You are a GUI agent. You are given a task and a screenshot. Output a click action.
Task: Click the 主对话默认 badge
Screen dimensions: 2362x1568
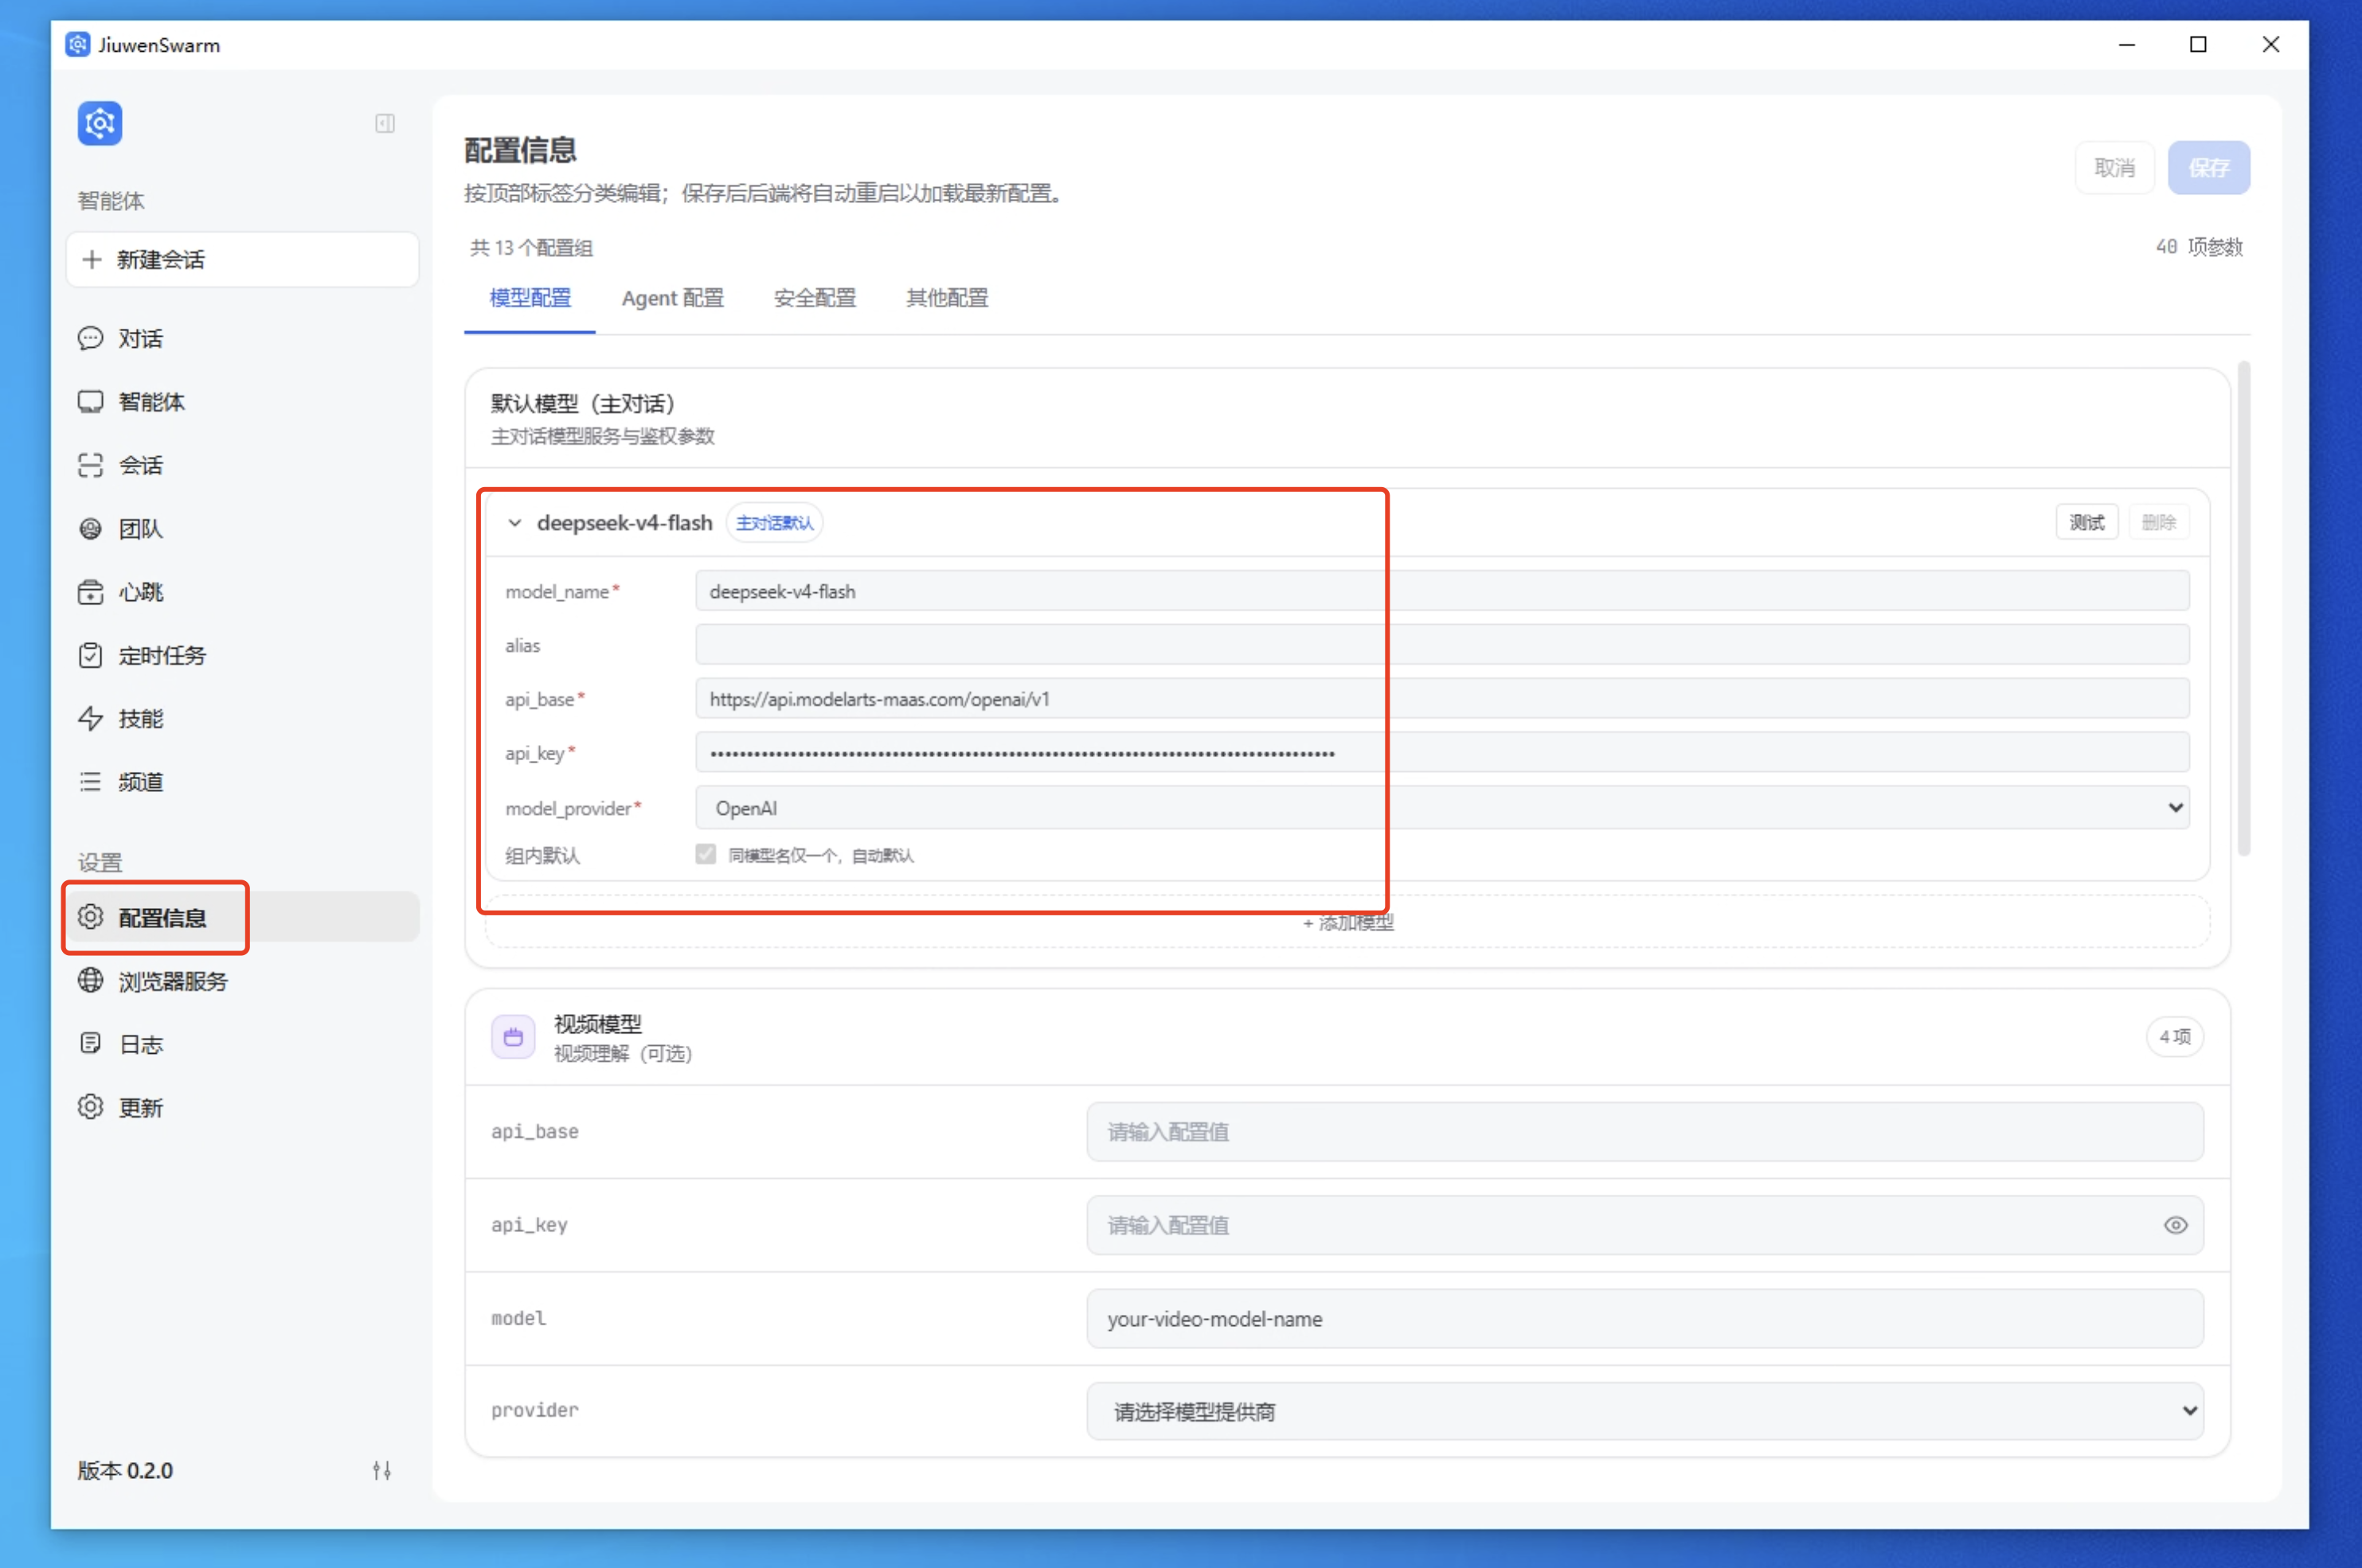774,523
